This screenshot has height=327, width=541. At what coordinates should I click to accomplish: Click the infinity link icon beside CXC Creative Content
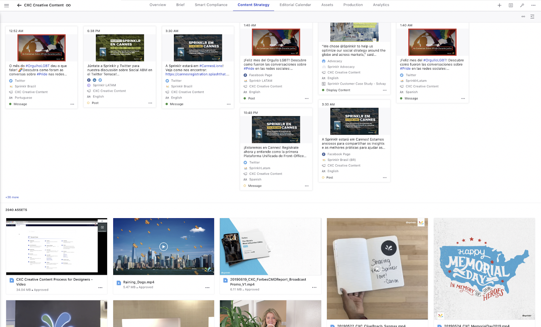pyautogui.click(x=68, y=5)
